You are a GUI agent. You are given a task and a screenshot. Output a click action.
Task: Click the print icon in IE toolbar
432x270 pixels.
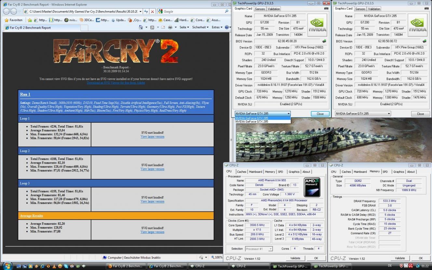click(x=170, y=27)
